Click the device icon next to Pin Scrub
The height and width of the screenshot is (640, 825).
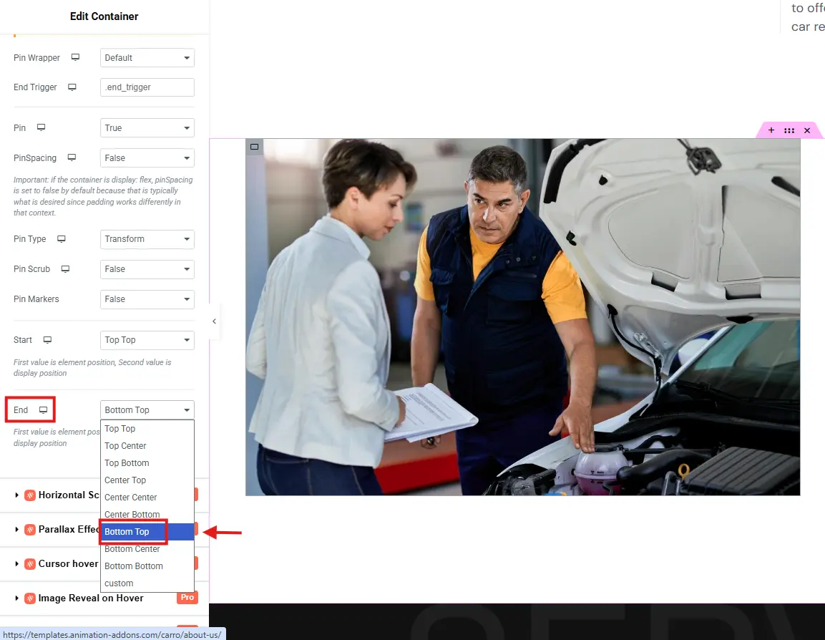[65, 269]
